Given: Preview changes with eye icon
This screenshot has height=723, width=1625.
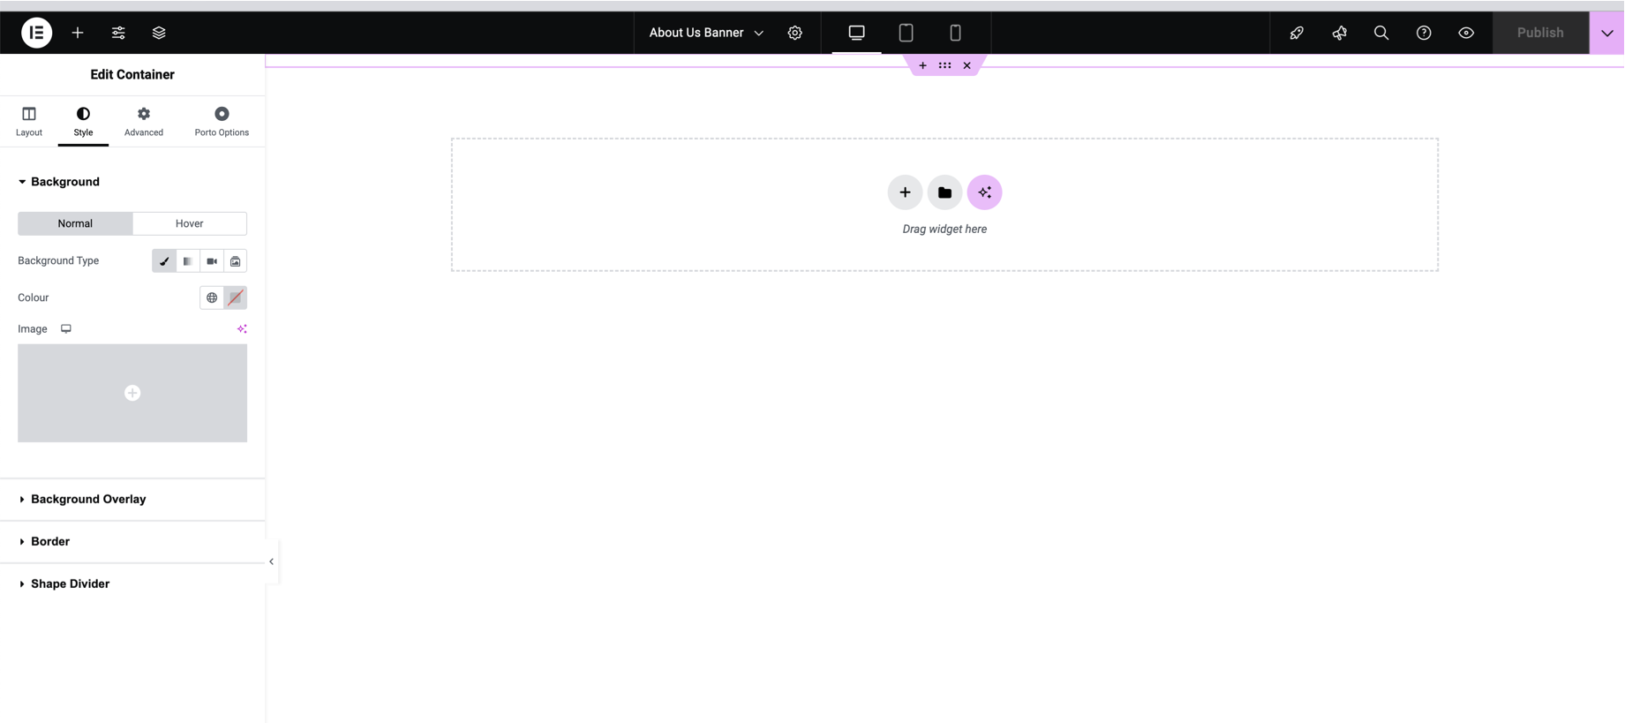Looking at the screenshot, I should pos(1466,33).
